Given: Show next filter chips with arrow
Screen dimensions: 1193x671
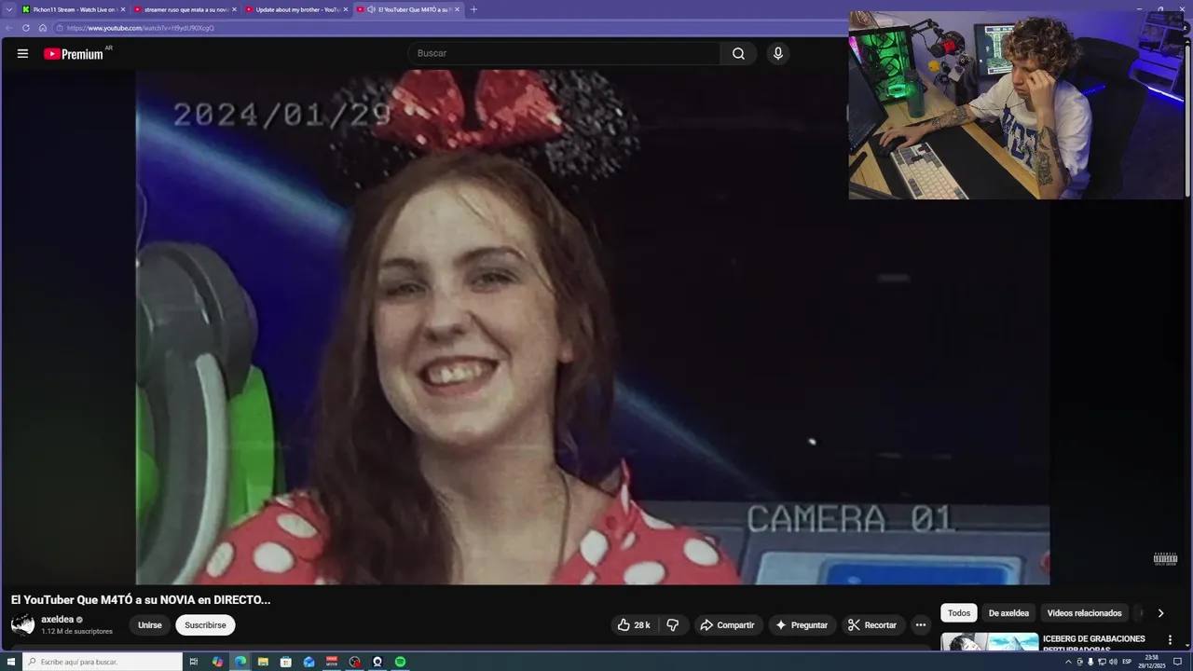Looking at the screenshot, I should [1160, 613].
